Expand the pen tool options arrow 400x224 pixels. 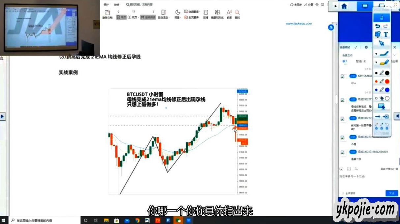point(376,54)
